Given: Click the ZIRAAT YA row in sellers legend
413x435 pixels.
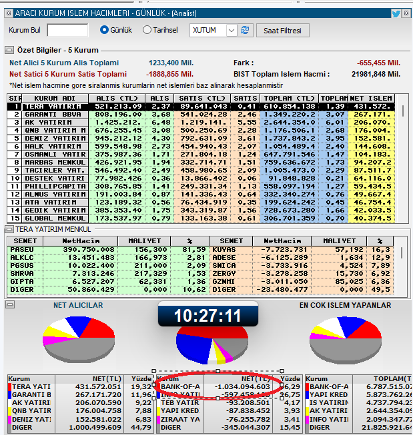Looking at the screenshot, I should pos(230,419).
